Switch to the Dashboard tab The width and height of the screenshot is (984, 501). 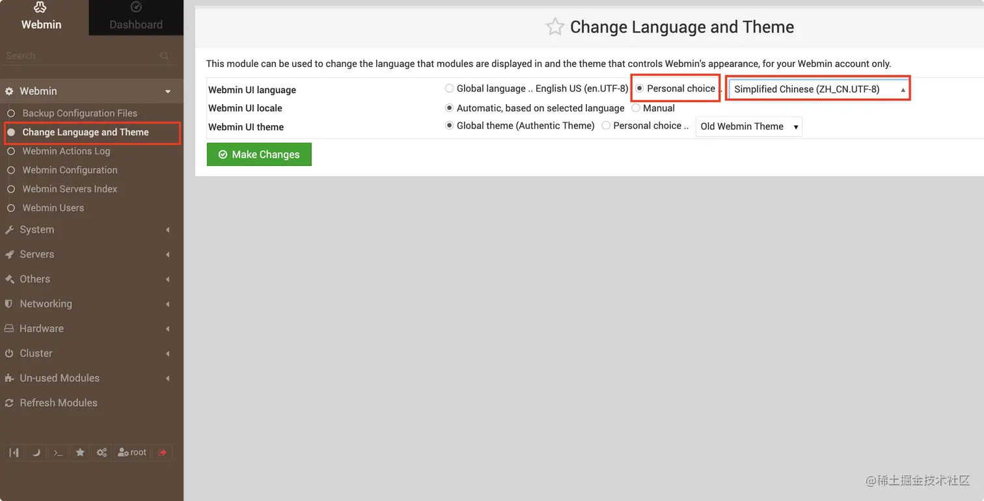136,18
